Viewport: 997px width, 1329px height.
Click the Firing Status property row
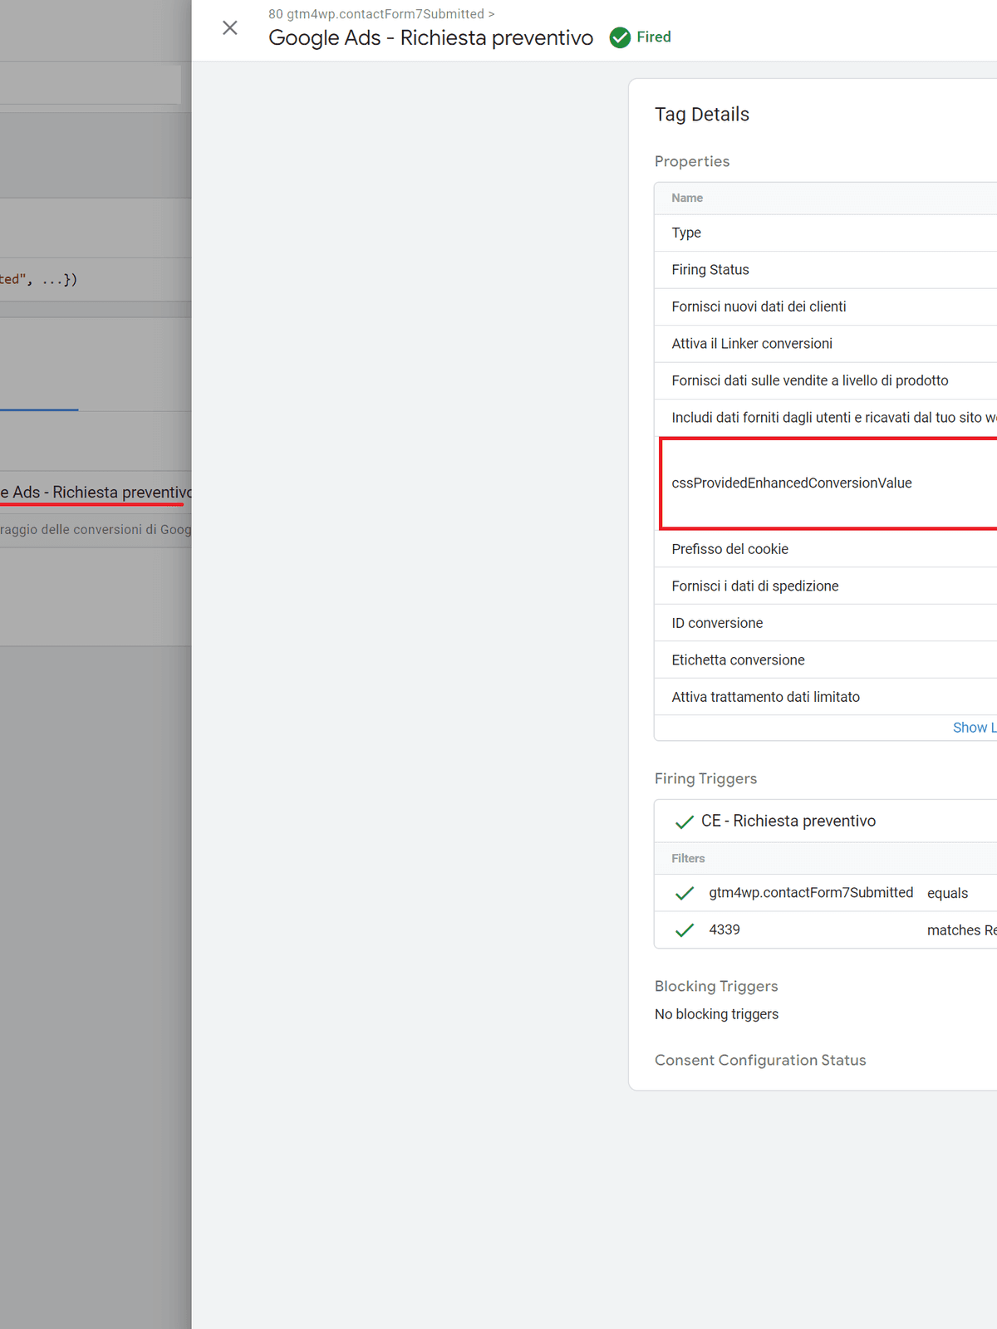pos(710,270)
